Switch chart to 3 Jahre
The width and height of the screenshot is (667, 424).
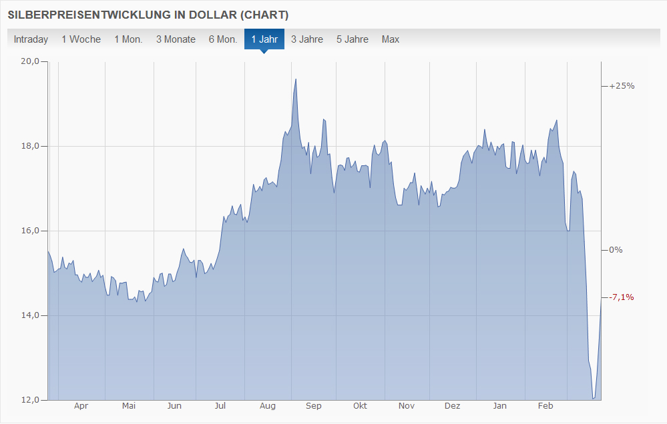point(306,39)
